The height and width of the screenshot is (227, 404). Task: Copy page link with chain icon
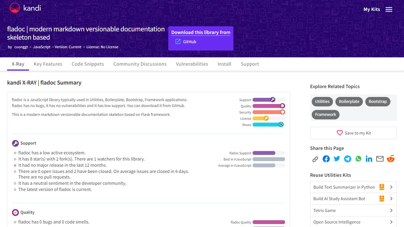click(x=315, y=159)
